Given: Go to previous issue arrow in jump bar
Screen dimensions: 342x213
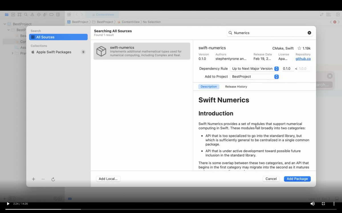Looking at the screenshot, I should pyautogui.click(x=331, y=22).
